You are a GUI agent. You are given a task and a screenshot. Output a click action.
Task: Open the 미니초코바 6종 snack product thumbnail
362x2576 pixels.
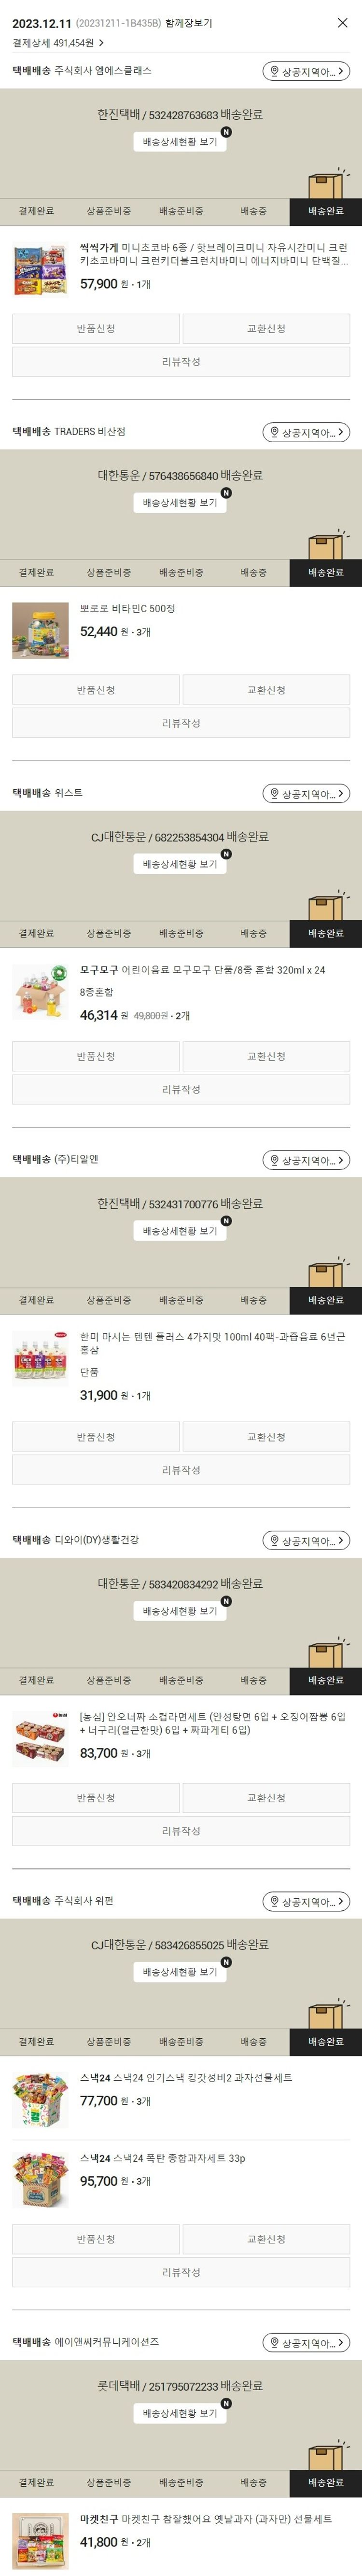pos(41,270)
